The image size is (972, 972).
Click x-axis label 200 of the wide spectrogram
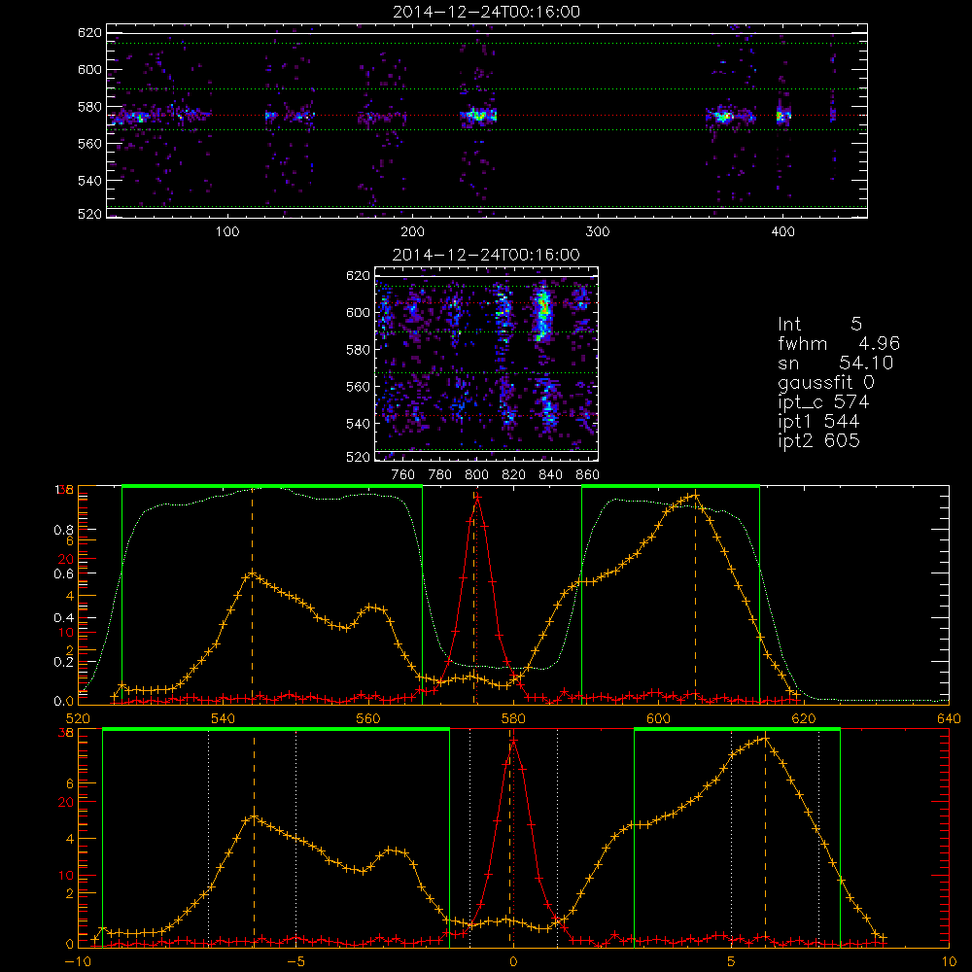tap(412, 232)
